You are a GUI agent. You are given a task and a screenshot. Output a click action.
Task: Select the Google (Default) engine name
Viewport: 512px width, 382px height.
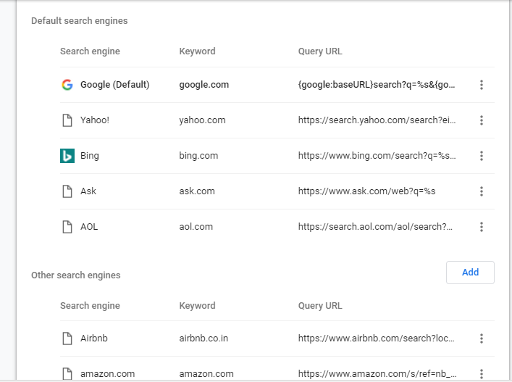(115, 85)
